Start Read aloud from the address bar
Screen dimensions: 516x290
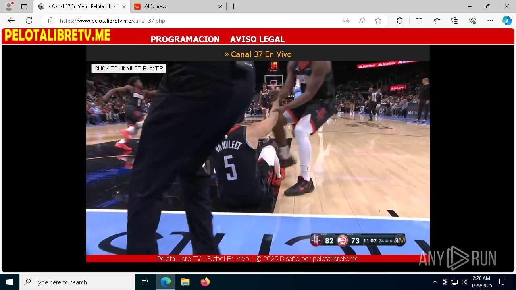coord(362,21)
